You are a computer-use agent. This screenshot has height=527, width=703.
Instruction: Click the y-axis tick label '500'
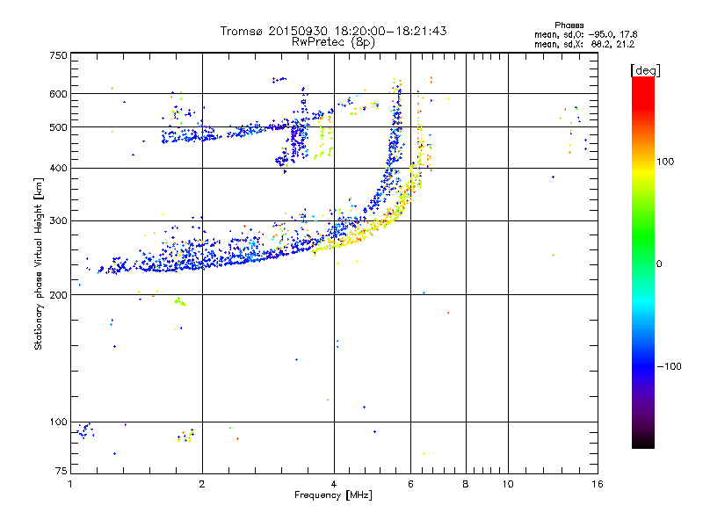58,127
